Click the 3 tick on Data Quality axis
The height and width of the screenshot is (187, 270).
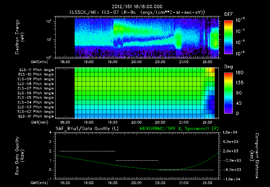pyautogui.click(x=50, y=142)
